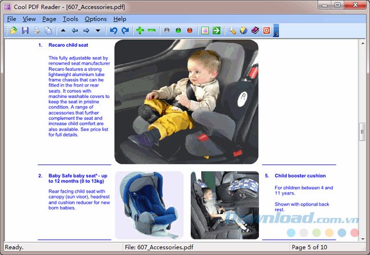The image size is (370, 255).
Task: Click the gray circle view mode button
Action: 167,31
